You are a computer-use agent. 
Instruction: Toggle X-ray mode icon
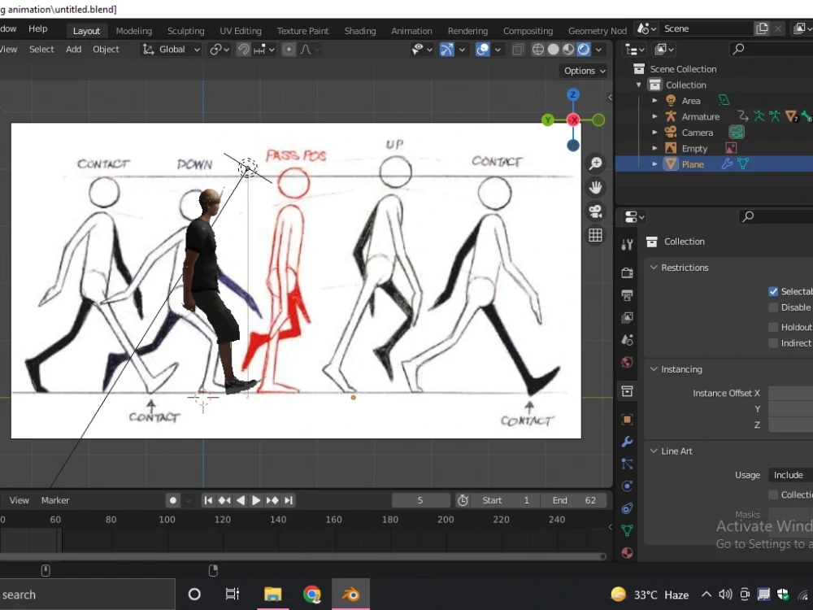click(x=517, y=50)
